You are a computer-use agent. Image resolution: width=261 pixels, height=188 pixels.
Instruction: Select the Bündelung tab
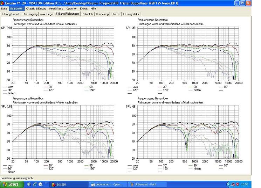tap(102, 14)
